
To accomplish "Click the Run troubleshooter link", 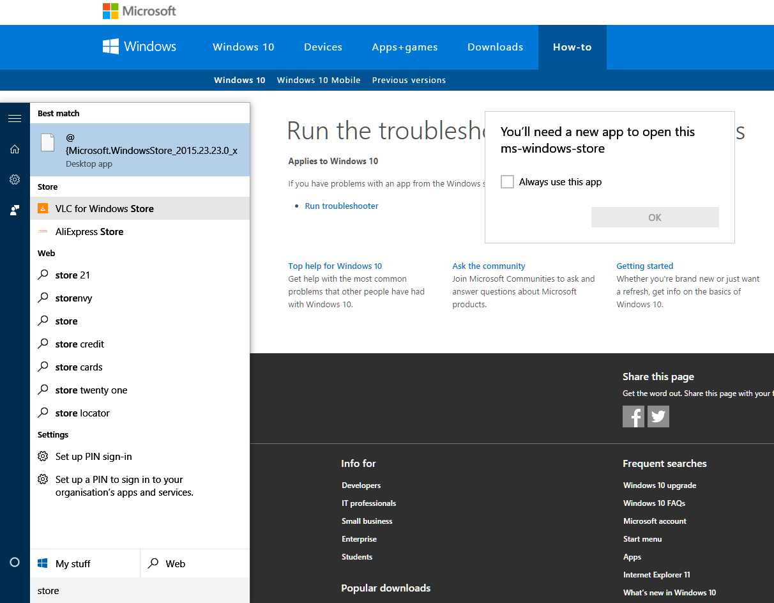I will [x=341, y=206].
